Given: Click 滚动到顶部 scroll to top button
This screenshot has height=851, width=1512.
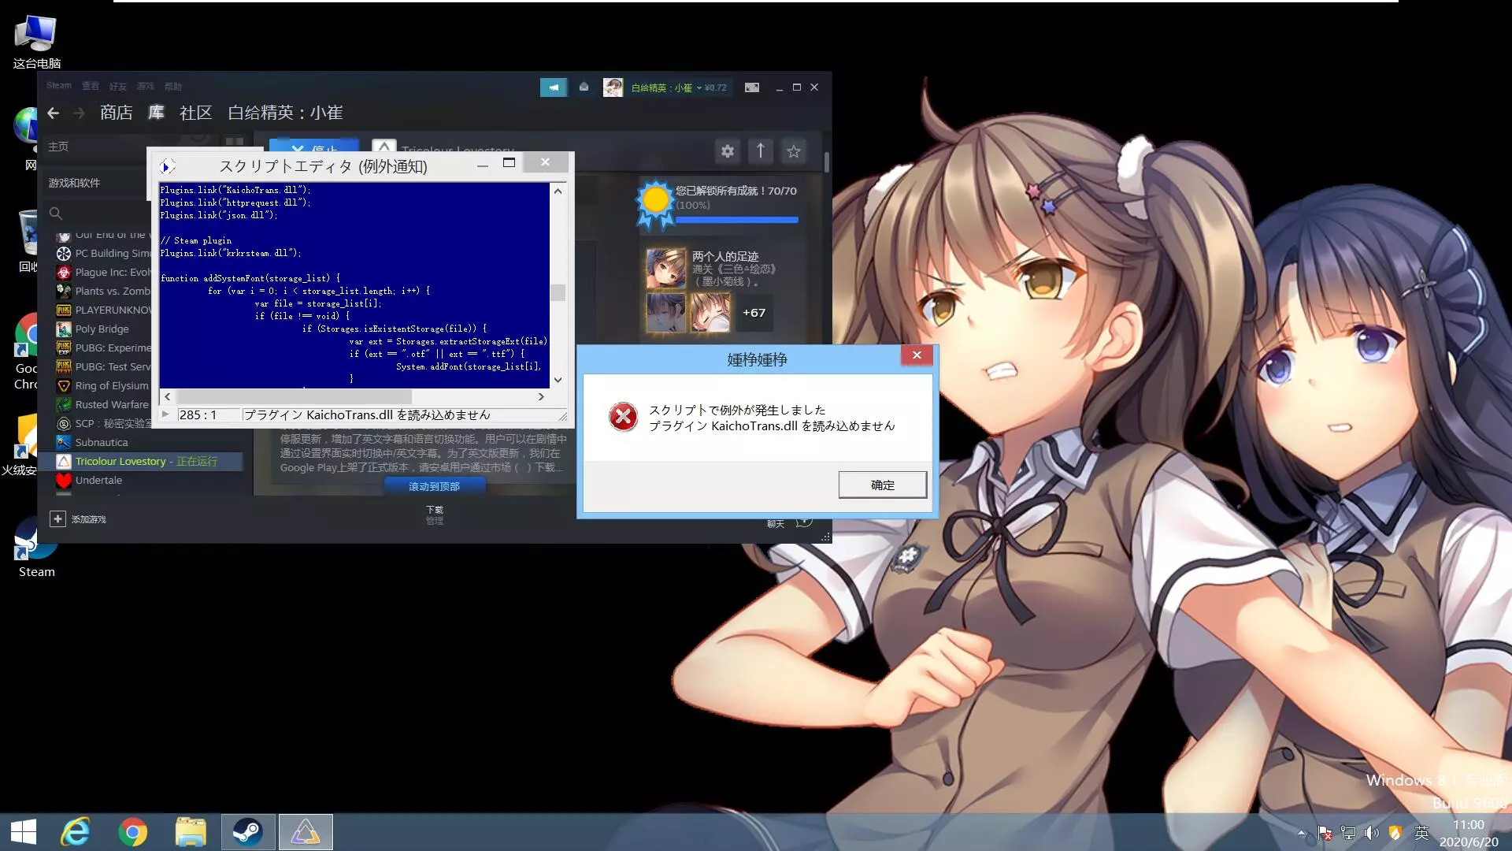Looking at the screenshot, I should tap(434, 486).
